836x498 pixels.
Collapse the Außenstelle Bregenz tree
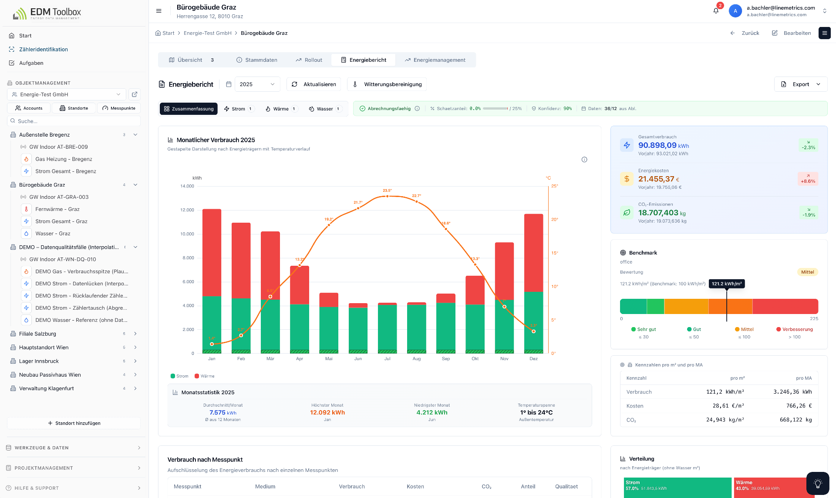pos(135,135)
